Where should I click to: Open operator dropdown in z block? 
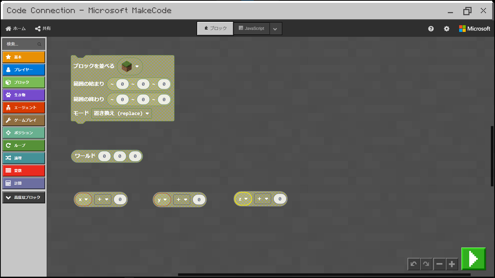[x=263, y=199]
